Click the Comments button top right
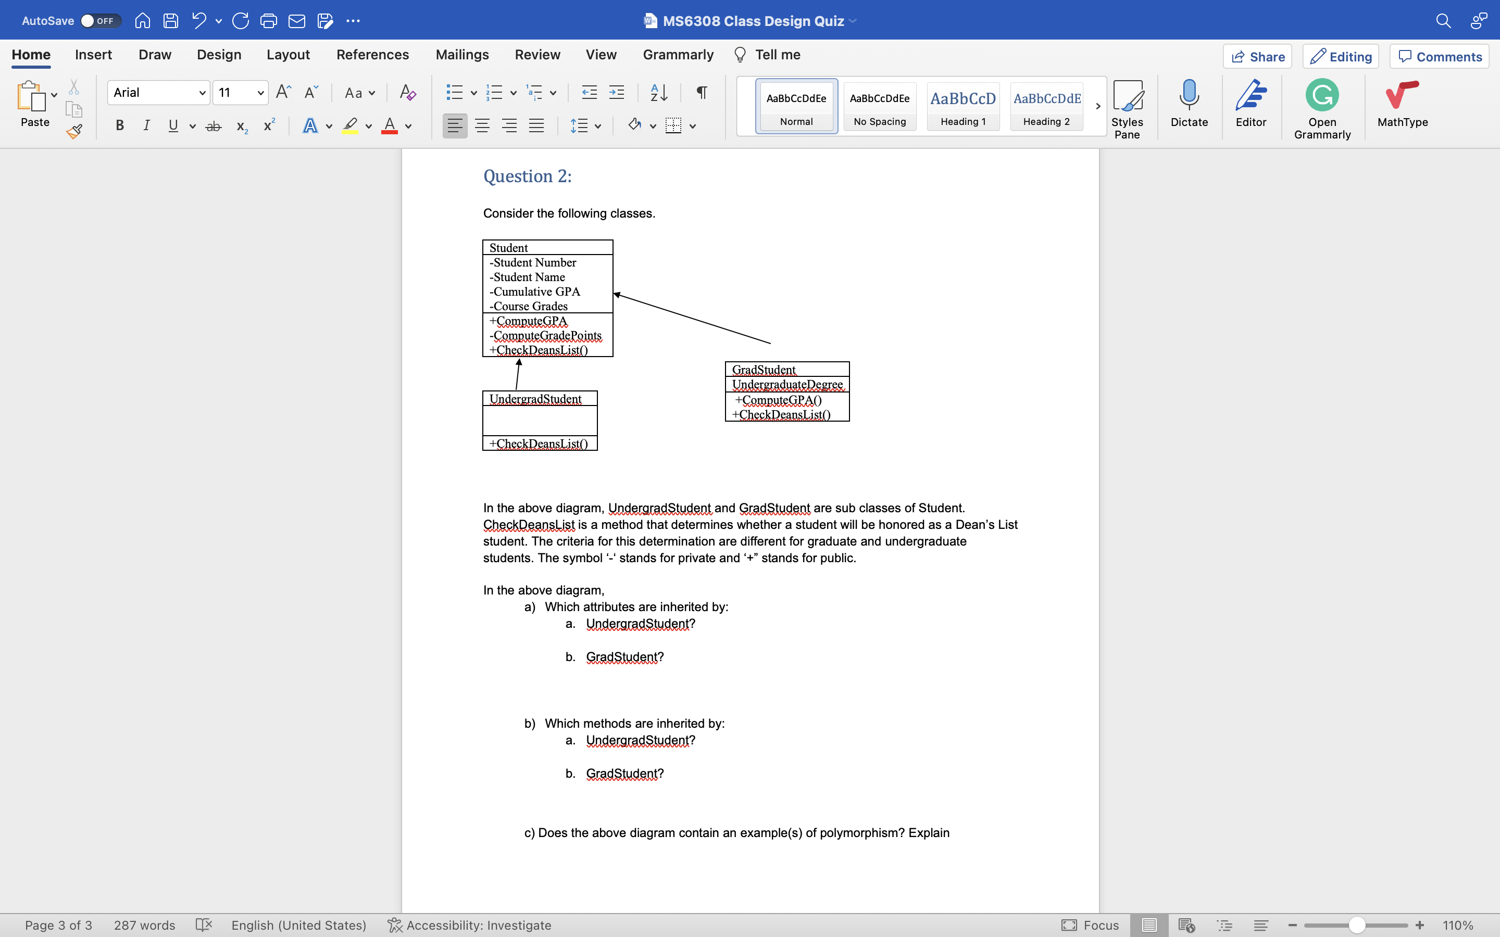The image size is (1500, 937). (1440, 56)
